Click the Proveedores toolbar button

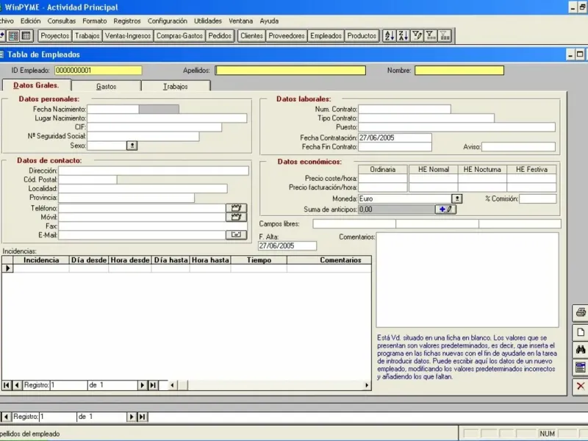click(x=287, y=35)
